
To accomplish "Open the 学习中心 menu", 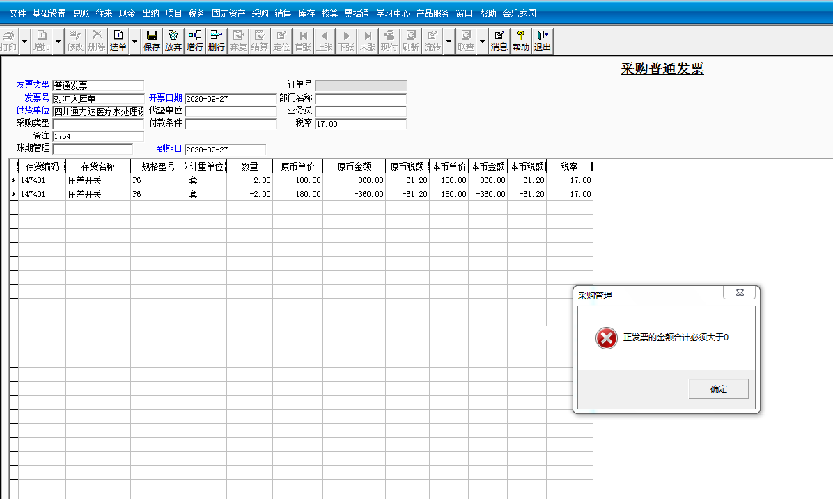I will [393, 13].
